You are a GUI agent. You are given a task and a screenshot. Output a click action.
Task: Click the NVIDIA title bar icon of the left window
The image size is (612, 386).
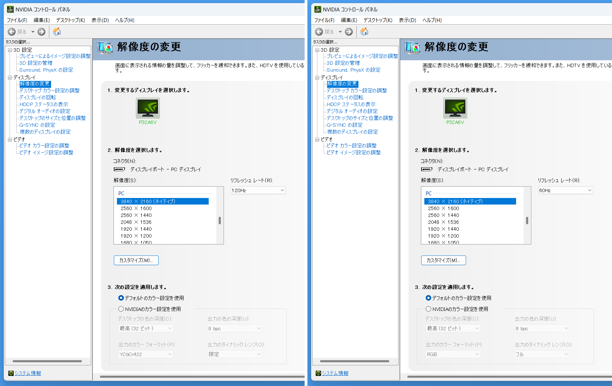pos(10,9)
